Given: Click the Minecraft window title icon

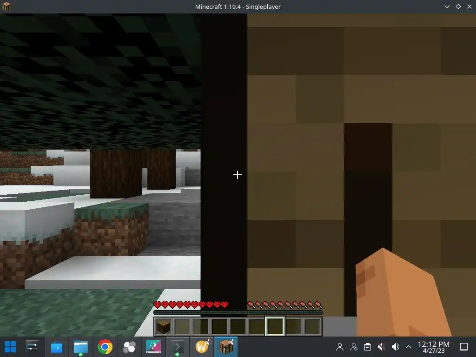Looking at the screenshot, I should (x=7, y=7).
